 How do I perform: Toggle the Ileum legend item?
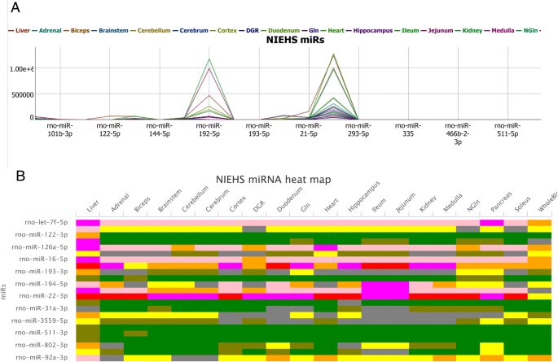point(406,31)
